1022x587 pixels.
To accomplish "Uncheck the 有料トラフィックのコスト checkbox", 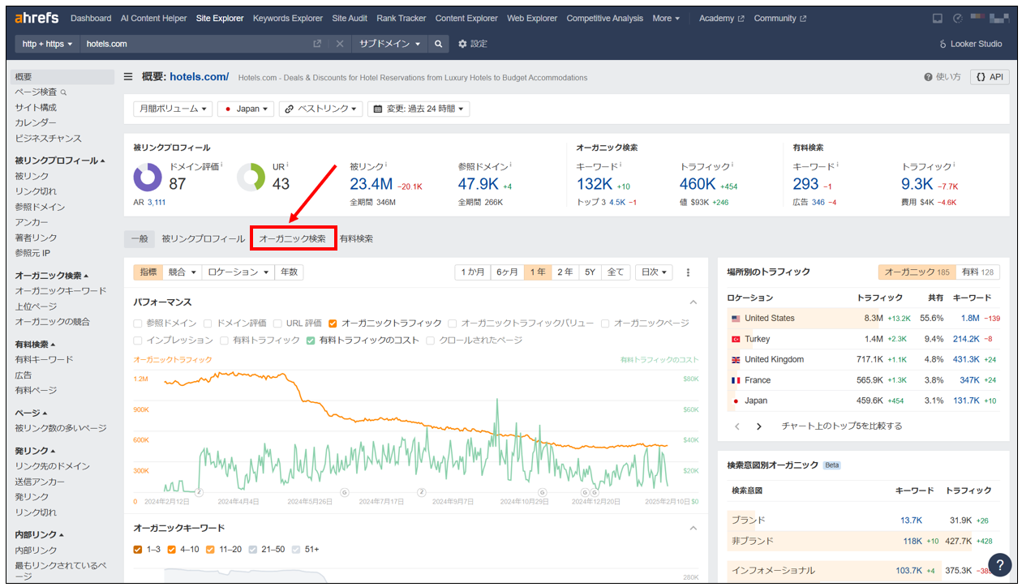I will 311,341.
